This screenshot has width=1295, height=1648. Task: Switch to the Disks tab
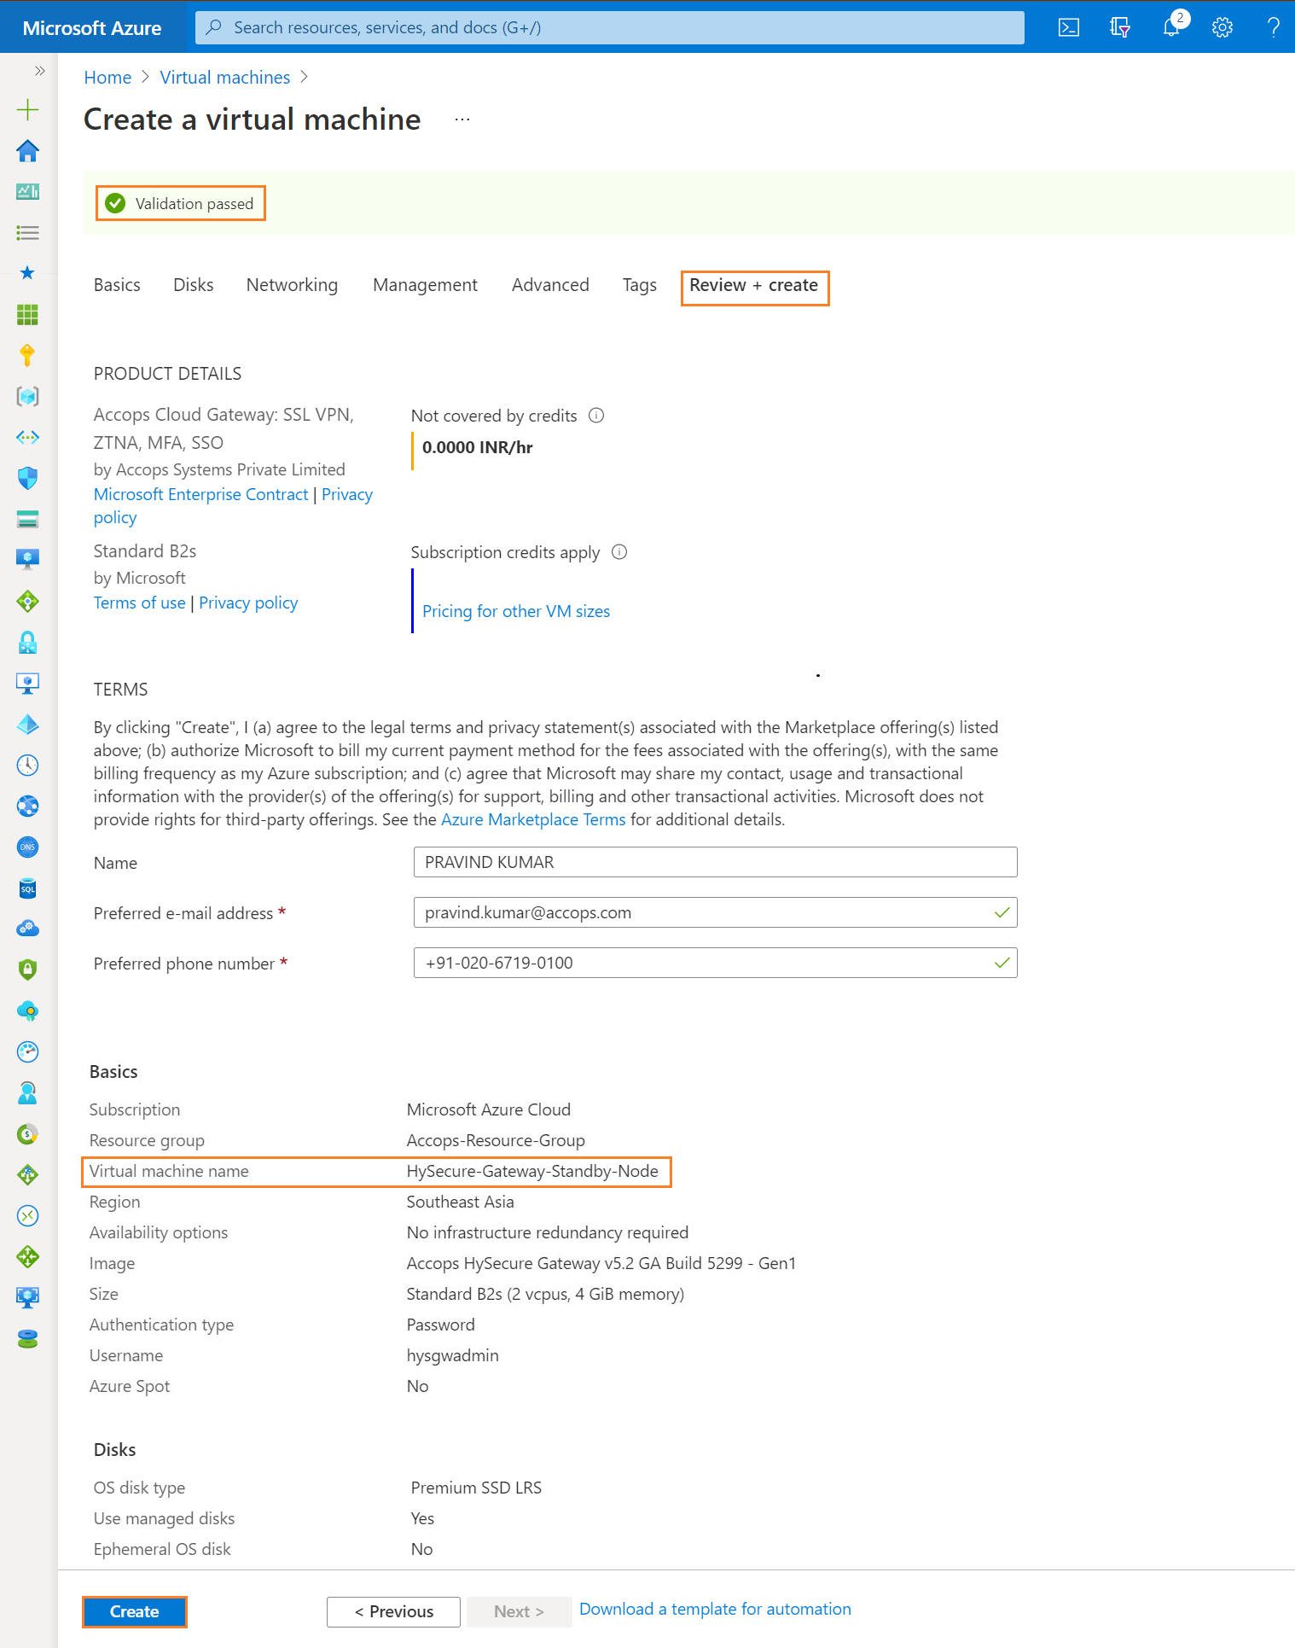pyautogui.click(x=193, y=285)
